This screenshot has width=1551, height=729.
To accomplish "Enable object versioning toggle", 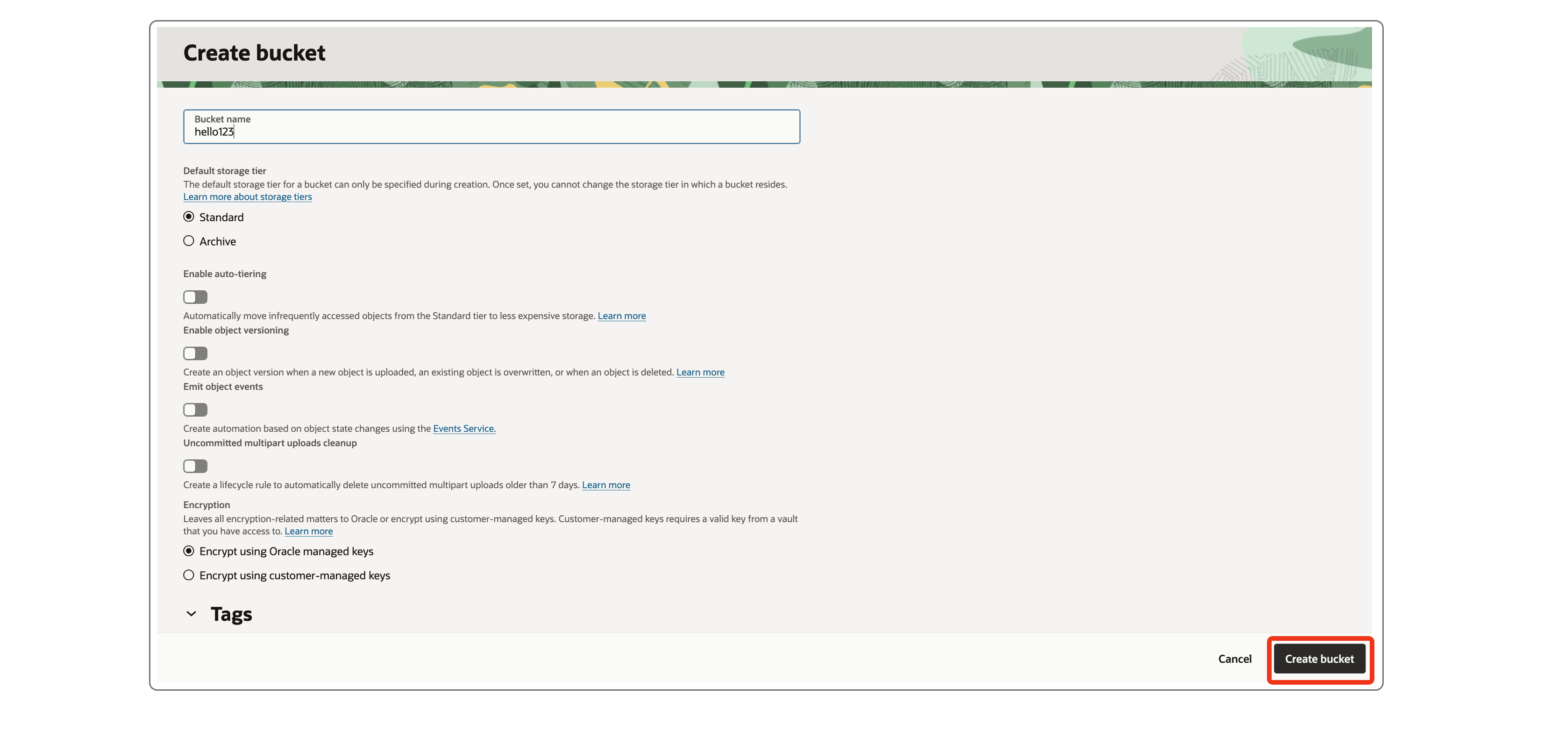I will click(194, 353).
